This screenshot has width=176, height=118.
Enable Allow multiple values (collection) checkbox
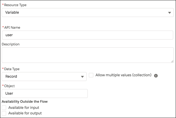pyautogui.click(x=91, y=75)
